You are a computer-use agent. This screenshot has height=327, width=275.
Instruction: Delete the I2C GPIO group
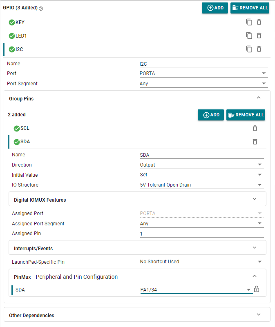[259, 49]
